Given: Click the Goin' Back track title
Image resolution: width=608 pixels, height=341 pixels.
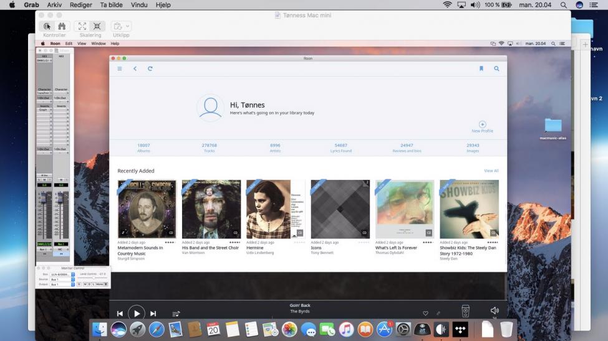Looking at the screenshot, I should pyautogui.click(x=300, y=306).
